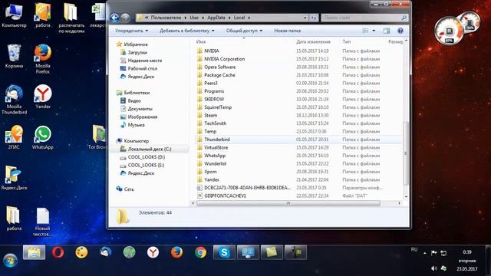Click the horizontal scrollbar of file list
The width and height of the screenshot is (491, 276).
(288, 203)
